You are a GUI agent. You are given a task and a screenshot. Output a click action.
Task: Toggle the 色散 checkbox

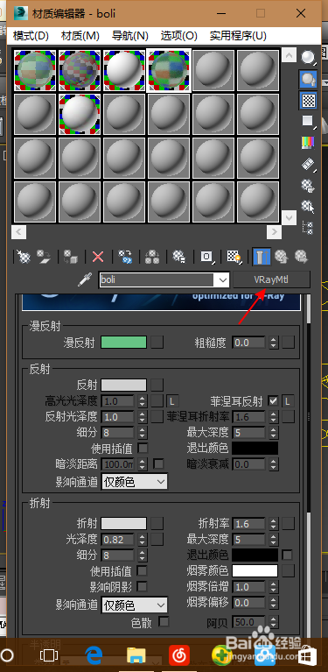tap(164, 621)
